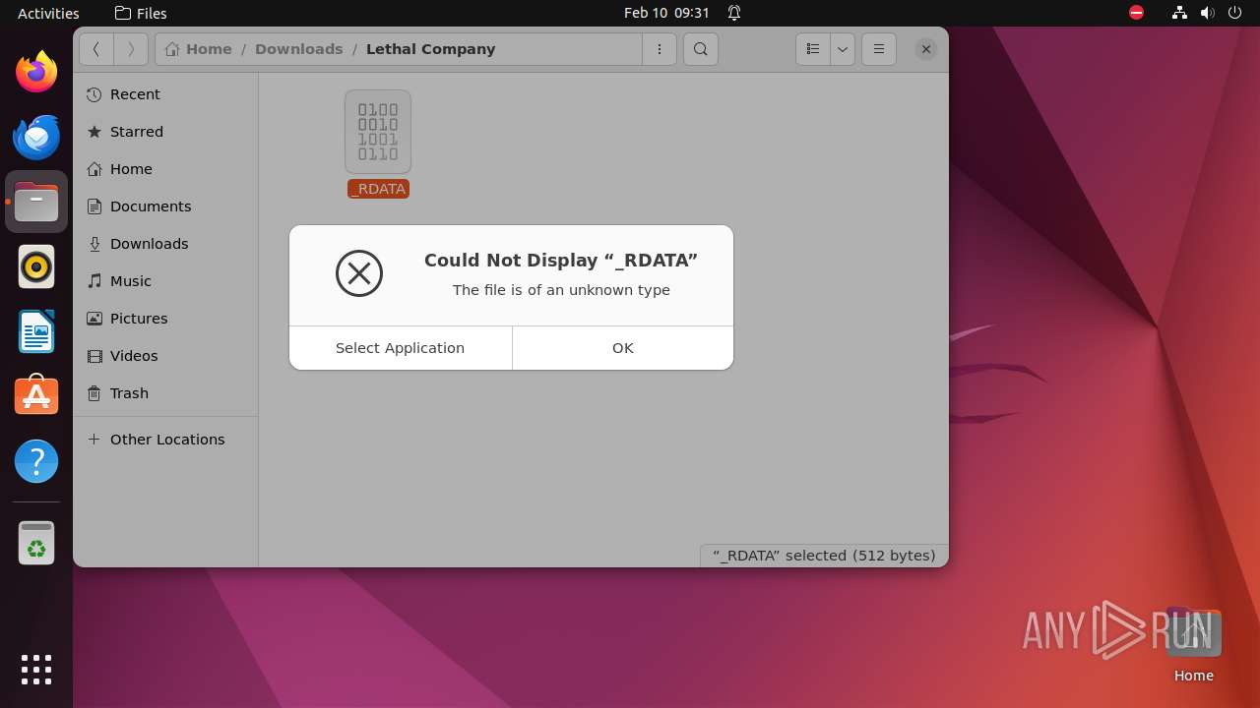Open the path bar three-dot menu
Viewport: 1260px width, 708px height.
tap(660, 49)
